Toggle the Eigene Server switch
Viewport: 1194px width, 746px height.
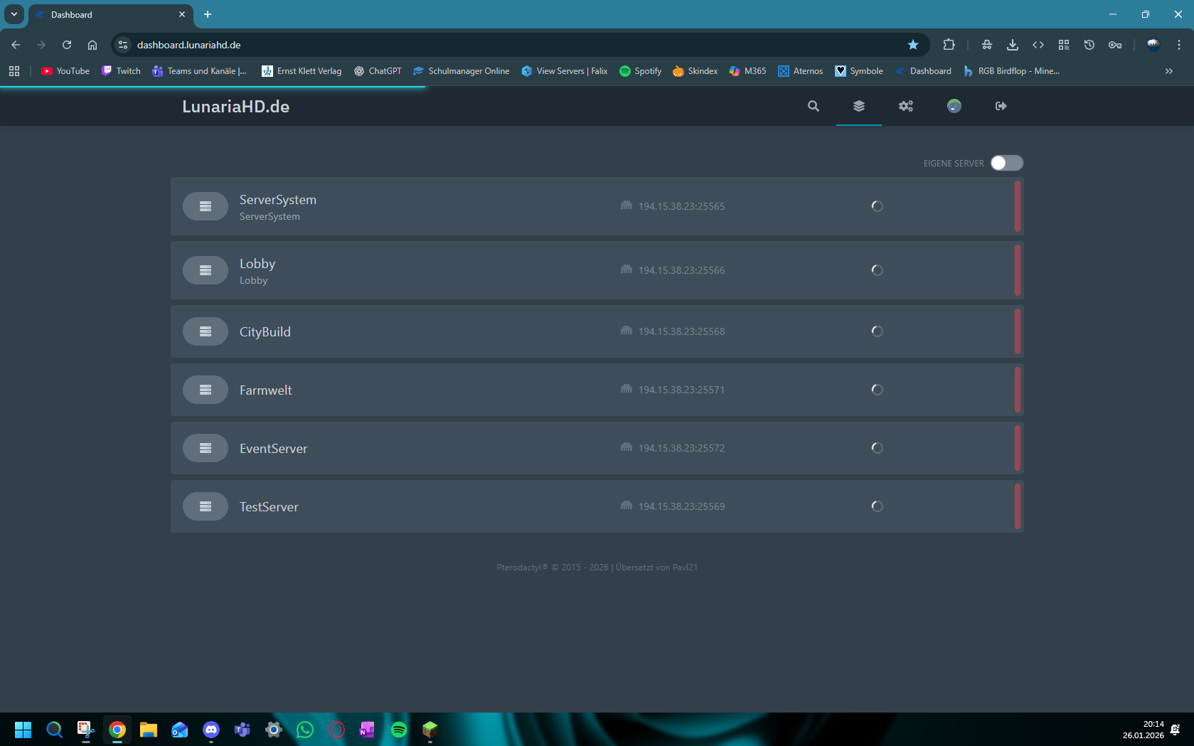coord(1006,163)
